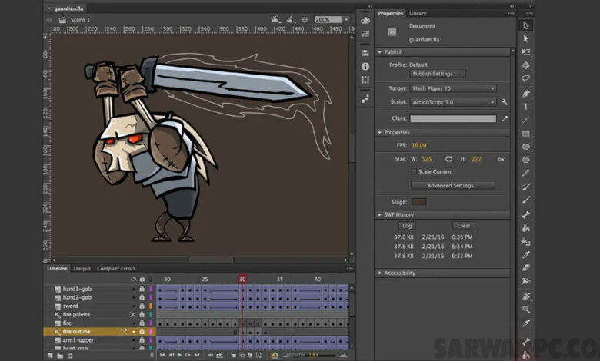Create a new layer in the timeline
Screen dimensions: 600x361
(x=50, y=356)
